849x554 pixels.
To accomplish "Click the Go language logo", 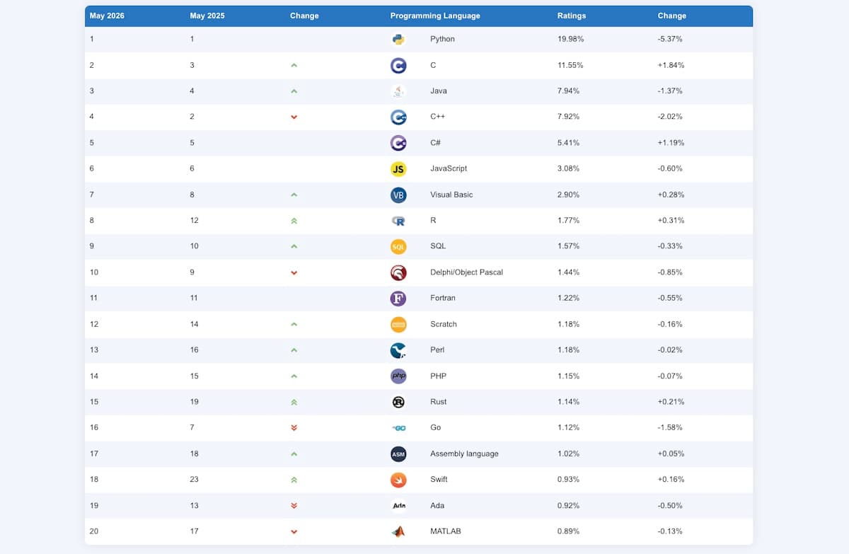I will (398, 427).
